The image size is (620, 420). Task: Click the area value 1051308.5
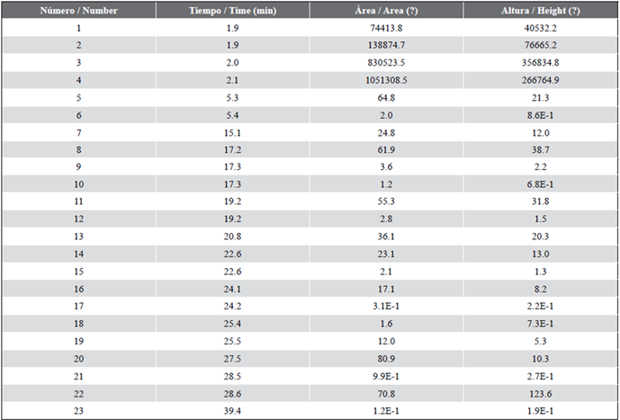pyautogui.click(x=386, y=80)
